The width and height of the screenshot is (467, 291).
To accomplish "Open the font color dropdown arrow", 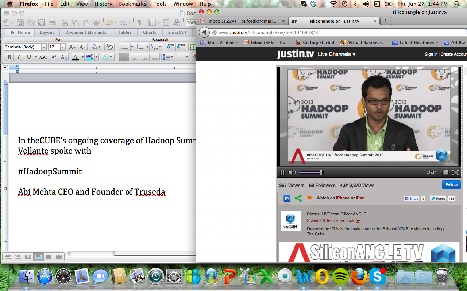I will [82, 57].
